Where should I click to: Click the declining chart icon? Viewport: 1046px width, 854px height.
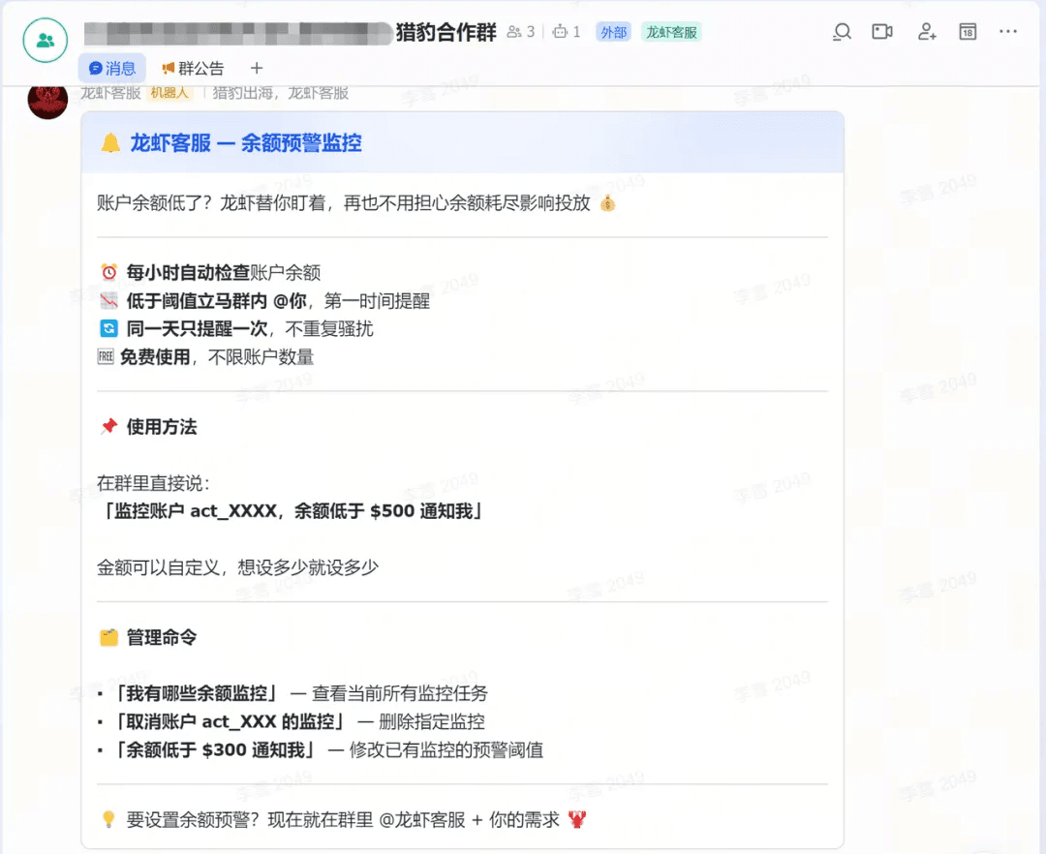108,301
